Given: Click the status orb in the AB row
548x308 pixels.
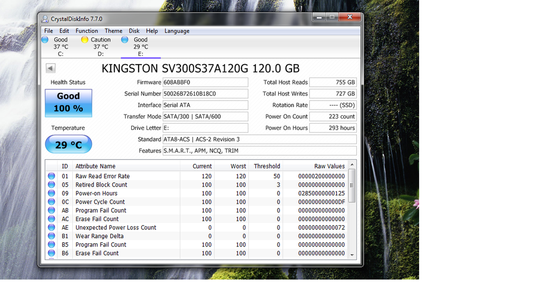Looking at the screenshot, I should 51,210.
